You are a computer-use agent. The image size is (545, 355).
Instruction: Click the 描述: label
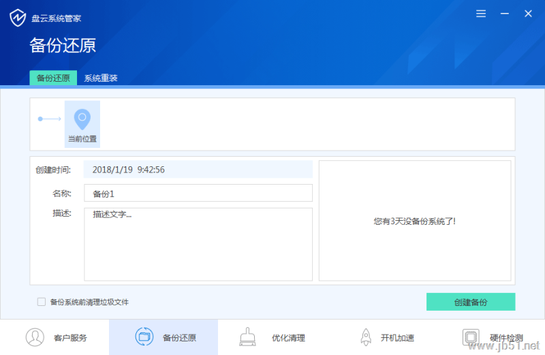tap(62, 213)
